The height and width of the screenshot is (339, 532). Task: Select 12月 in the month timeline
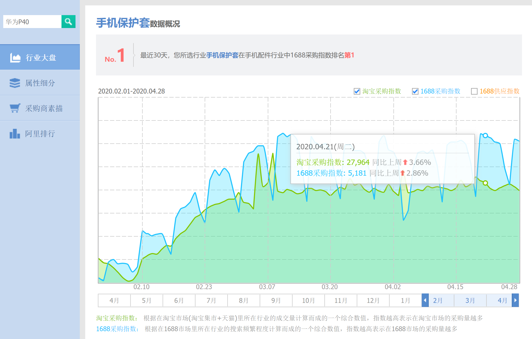pos(373,300)
